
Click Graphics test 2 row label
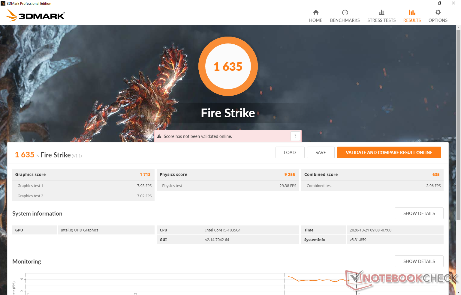tap(30, 196)
